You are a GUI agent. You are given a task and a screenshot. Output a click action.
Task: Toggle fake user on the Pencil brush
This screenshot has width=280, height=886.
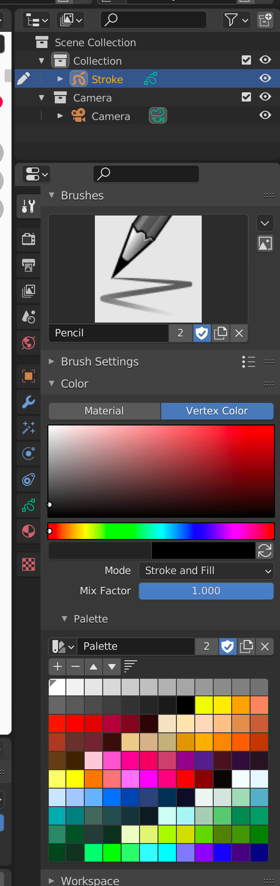[202, 333]
